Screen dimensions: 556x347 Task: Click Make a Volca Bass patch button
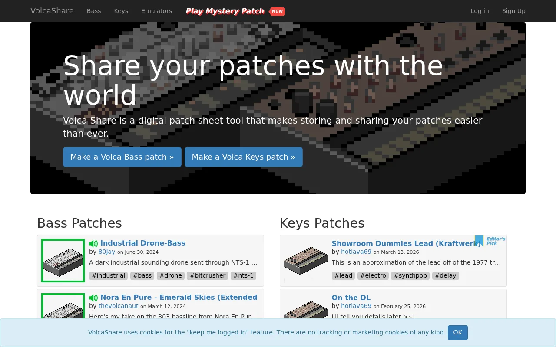tap(122, 157)
